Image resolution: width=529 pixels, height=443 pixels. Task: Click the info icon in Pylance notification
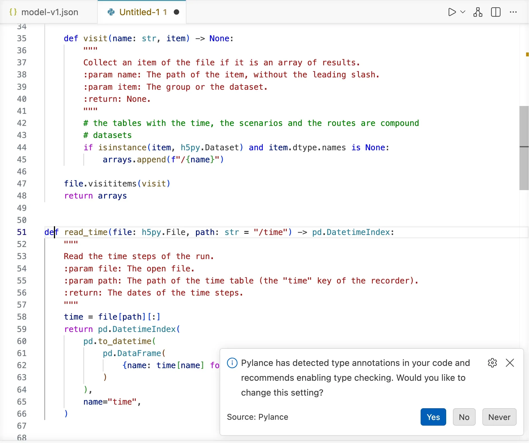click(232, 363)
